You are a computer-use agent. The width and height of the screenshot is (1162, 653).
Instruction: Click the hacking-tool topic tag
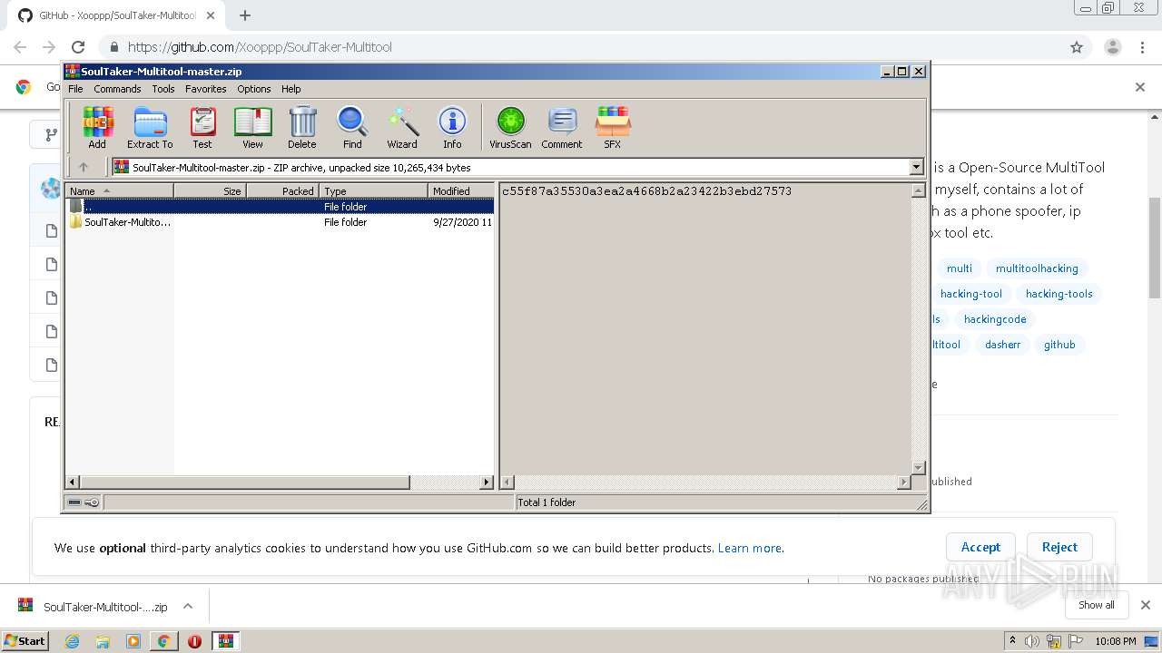(x=971, y=293)
